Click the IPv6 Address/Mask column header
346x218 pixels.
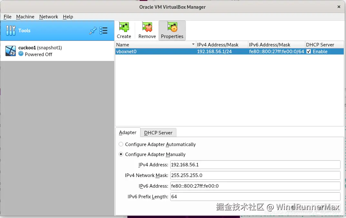[x=277, y=45]
